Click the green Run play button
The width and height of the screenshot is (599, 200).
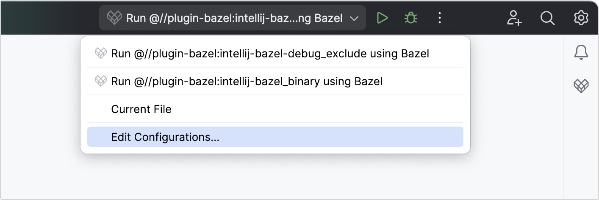tap(383, 18)
